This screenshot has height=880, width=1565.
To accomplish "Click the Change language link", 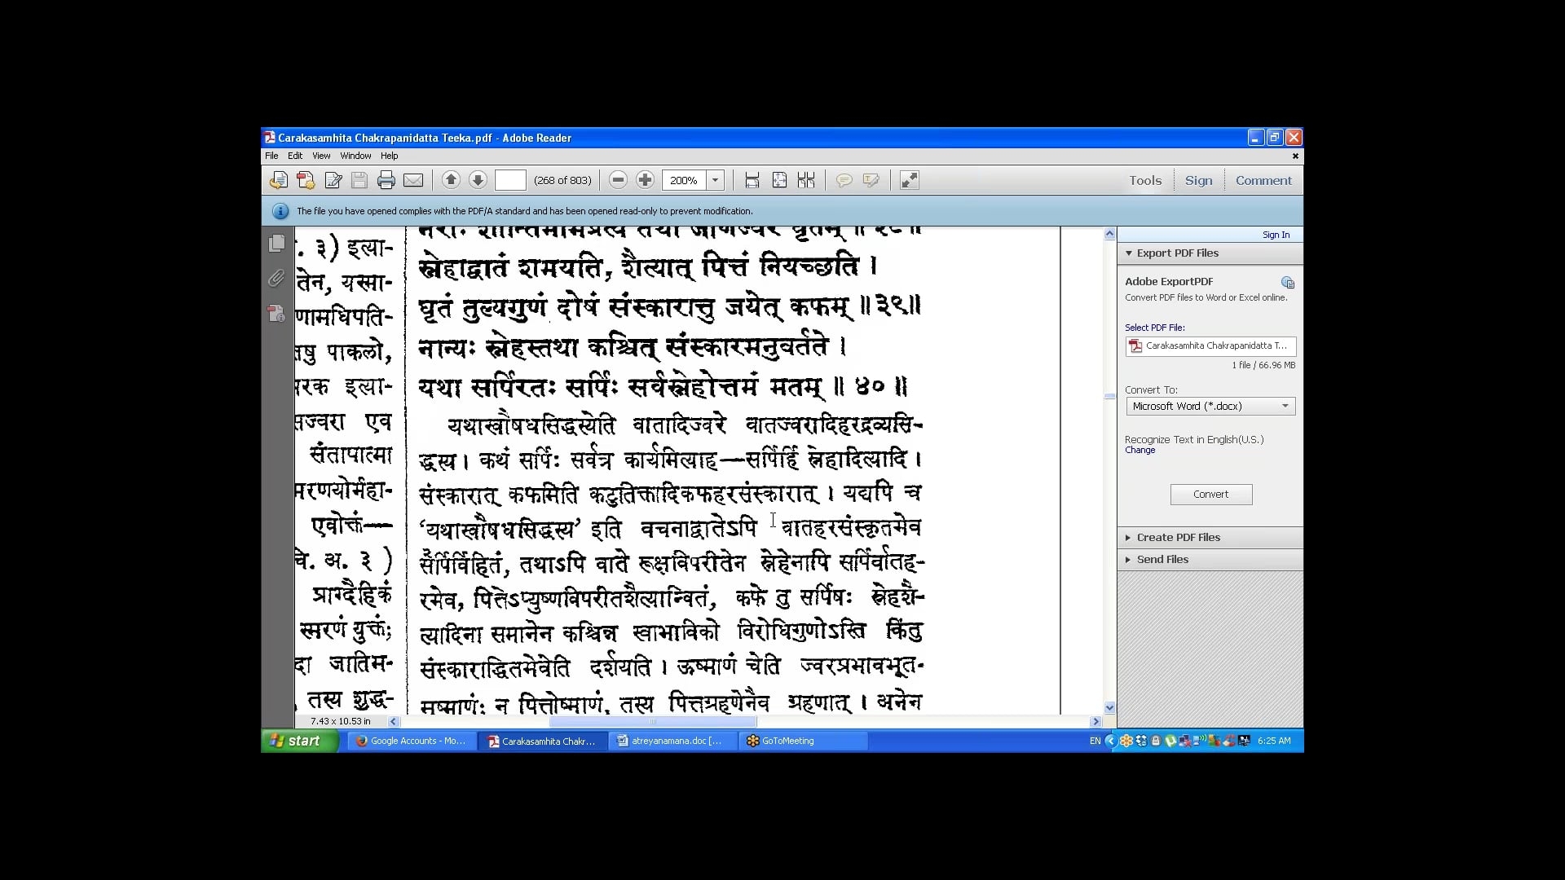I will pos(1140,450).
